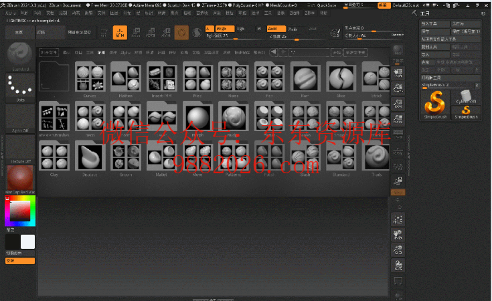Open the Alpha Off selector
Screen dimensions: 492x301
click(20, 119)
